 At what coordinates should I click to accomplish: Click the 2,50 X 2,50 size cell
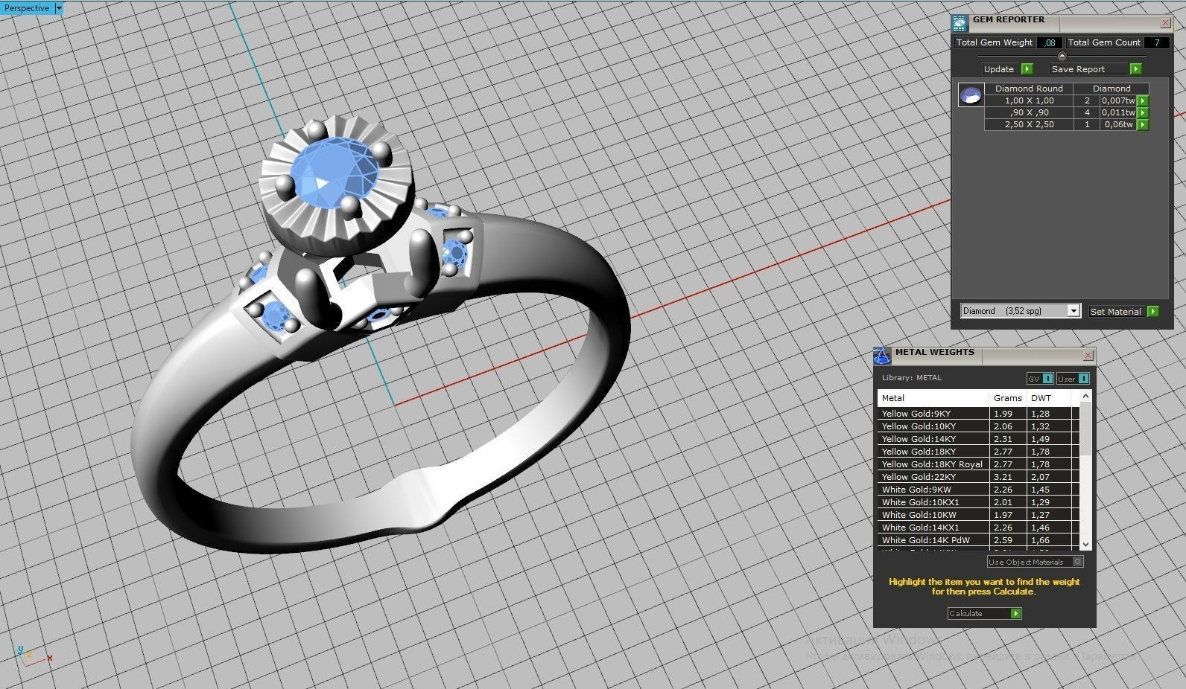coord(1029,124)
